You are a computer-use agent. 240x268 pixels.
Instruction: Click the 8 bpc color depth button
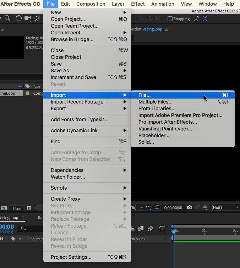tap(16, 208)
